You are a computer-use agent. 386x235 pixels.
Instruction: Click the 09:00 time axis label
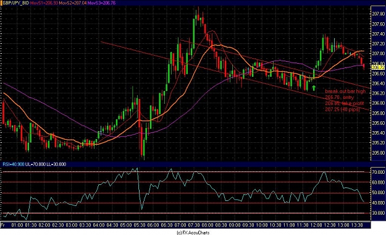235,225
